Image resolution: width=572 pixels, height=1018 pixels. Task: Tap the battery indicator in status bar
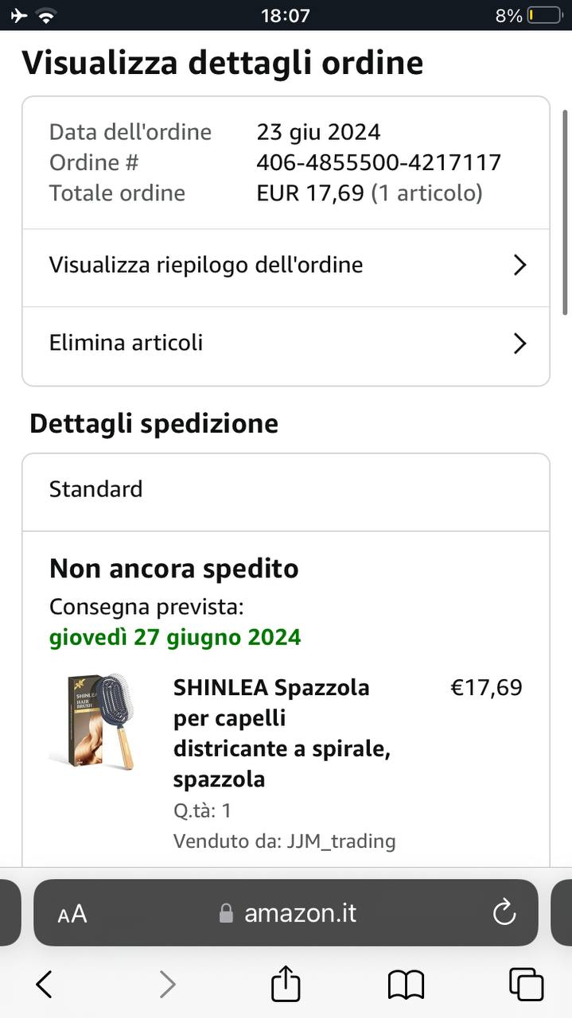(543, 15)
